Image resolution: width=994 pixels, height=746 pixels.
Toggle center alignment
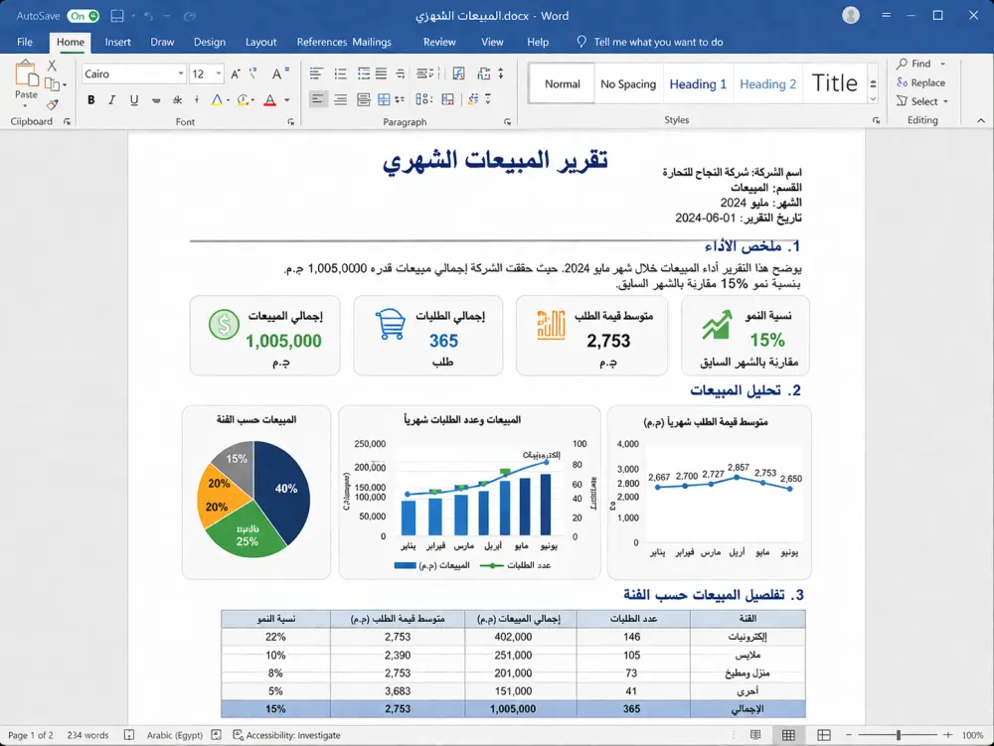pos(340,99)
